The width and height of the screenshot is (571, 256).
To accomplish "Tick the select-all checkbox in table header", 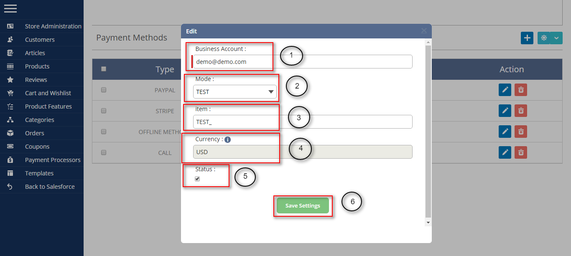I will pyautogui.click(x=104, y=69).
